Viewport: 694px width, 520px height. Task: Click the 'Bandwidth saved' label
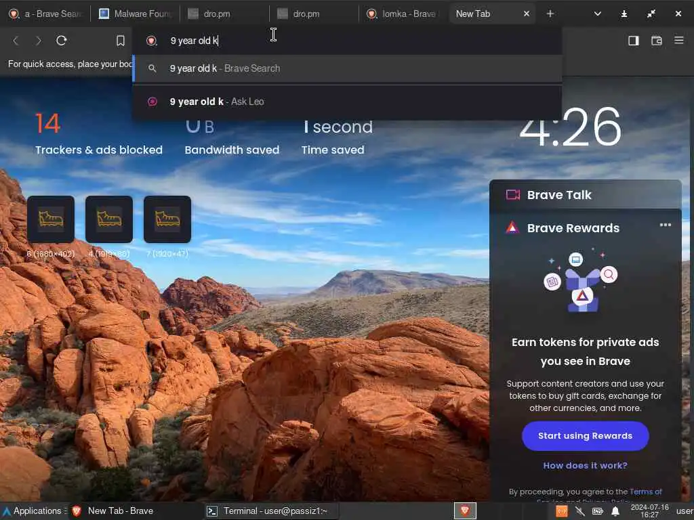click(x=232, y=150)
